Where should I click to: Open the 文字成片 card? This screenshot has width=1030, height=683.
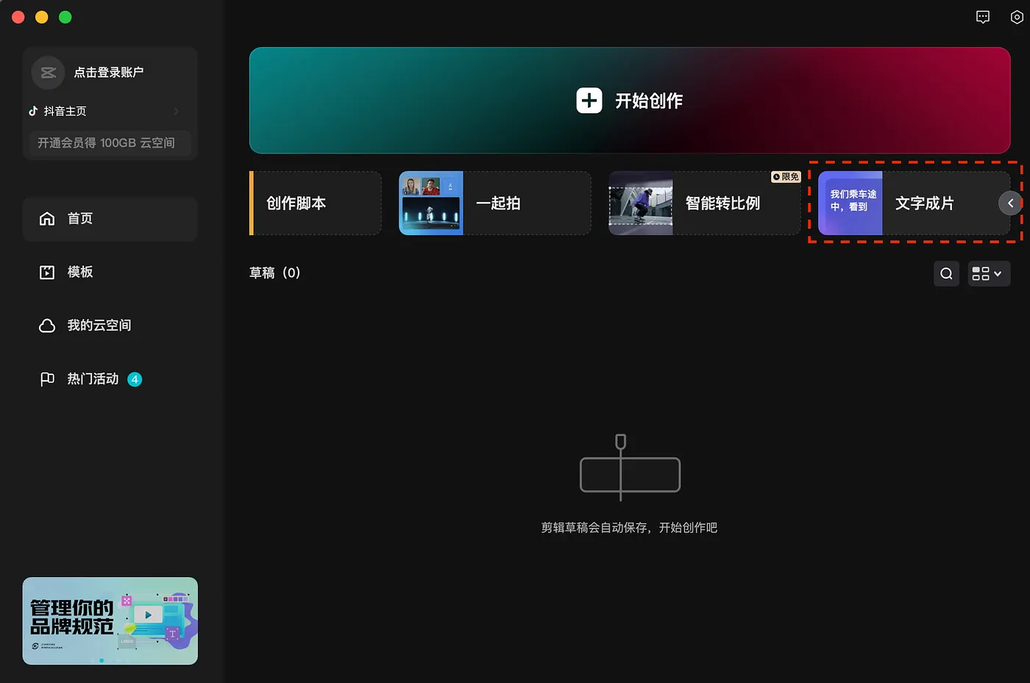pyautogui.click(x=914, y=203)
